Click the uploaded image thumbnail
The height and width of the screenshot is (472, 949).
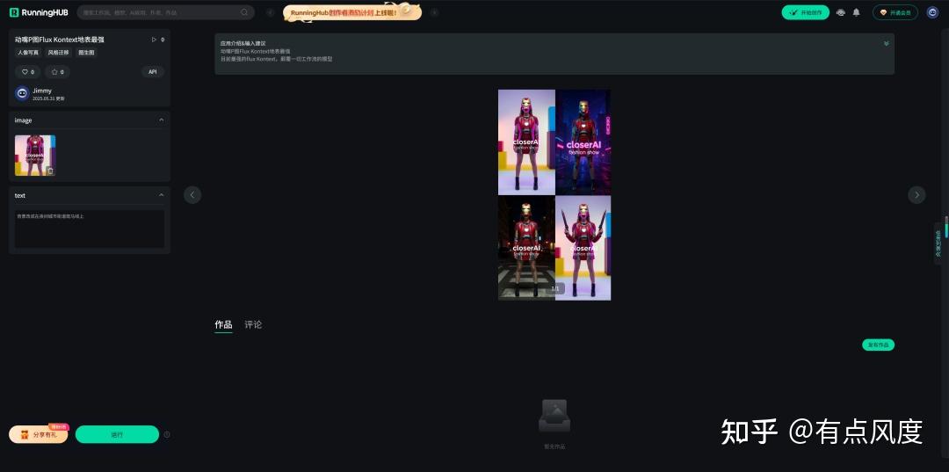pyautogui.click(x=35, y=156)
